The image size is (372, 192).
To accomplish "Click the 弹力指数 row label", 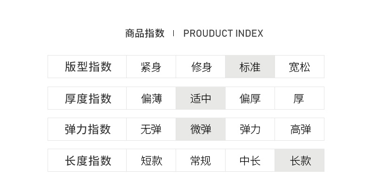I will point(88,129).
